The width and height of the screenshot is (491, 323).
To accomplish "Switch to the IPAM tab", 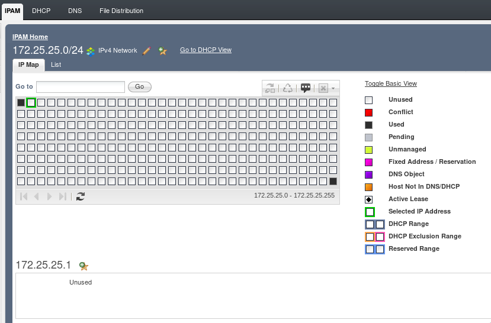I will tap(12, 11).
